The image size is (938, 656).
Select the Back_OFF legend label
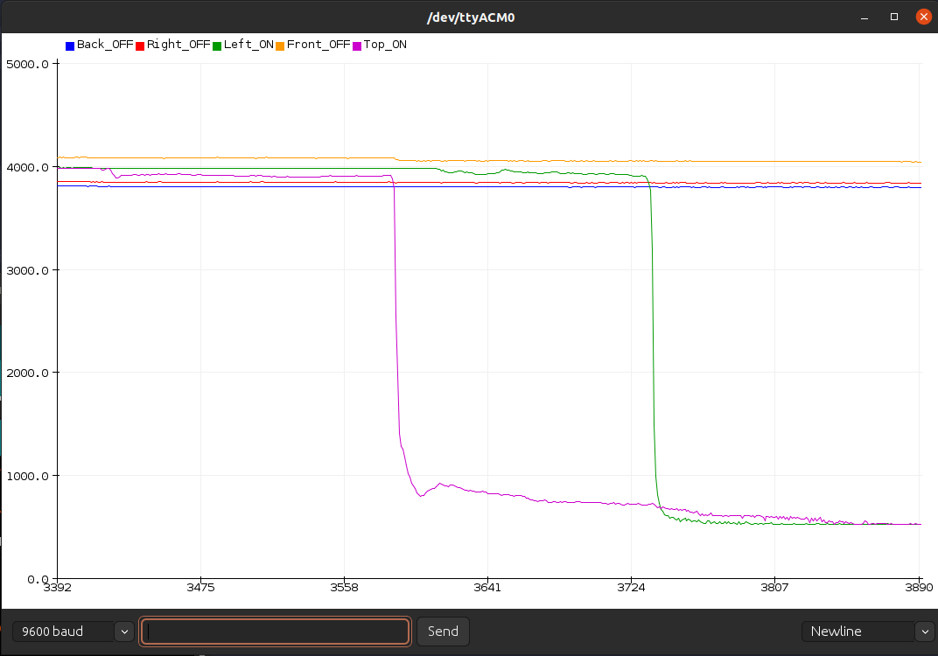pos(105,45)
